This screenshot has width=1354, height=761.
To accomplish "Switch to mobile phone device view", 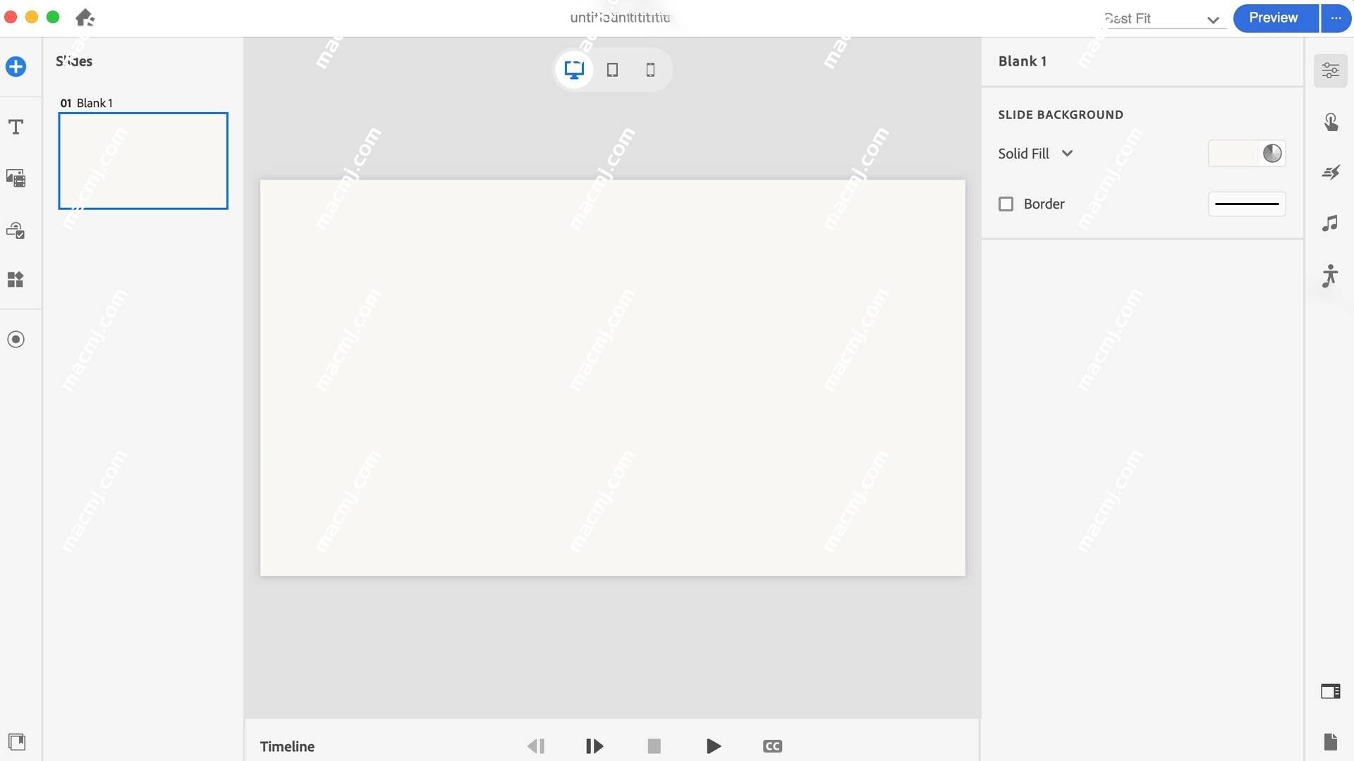I will 650,70.
